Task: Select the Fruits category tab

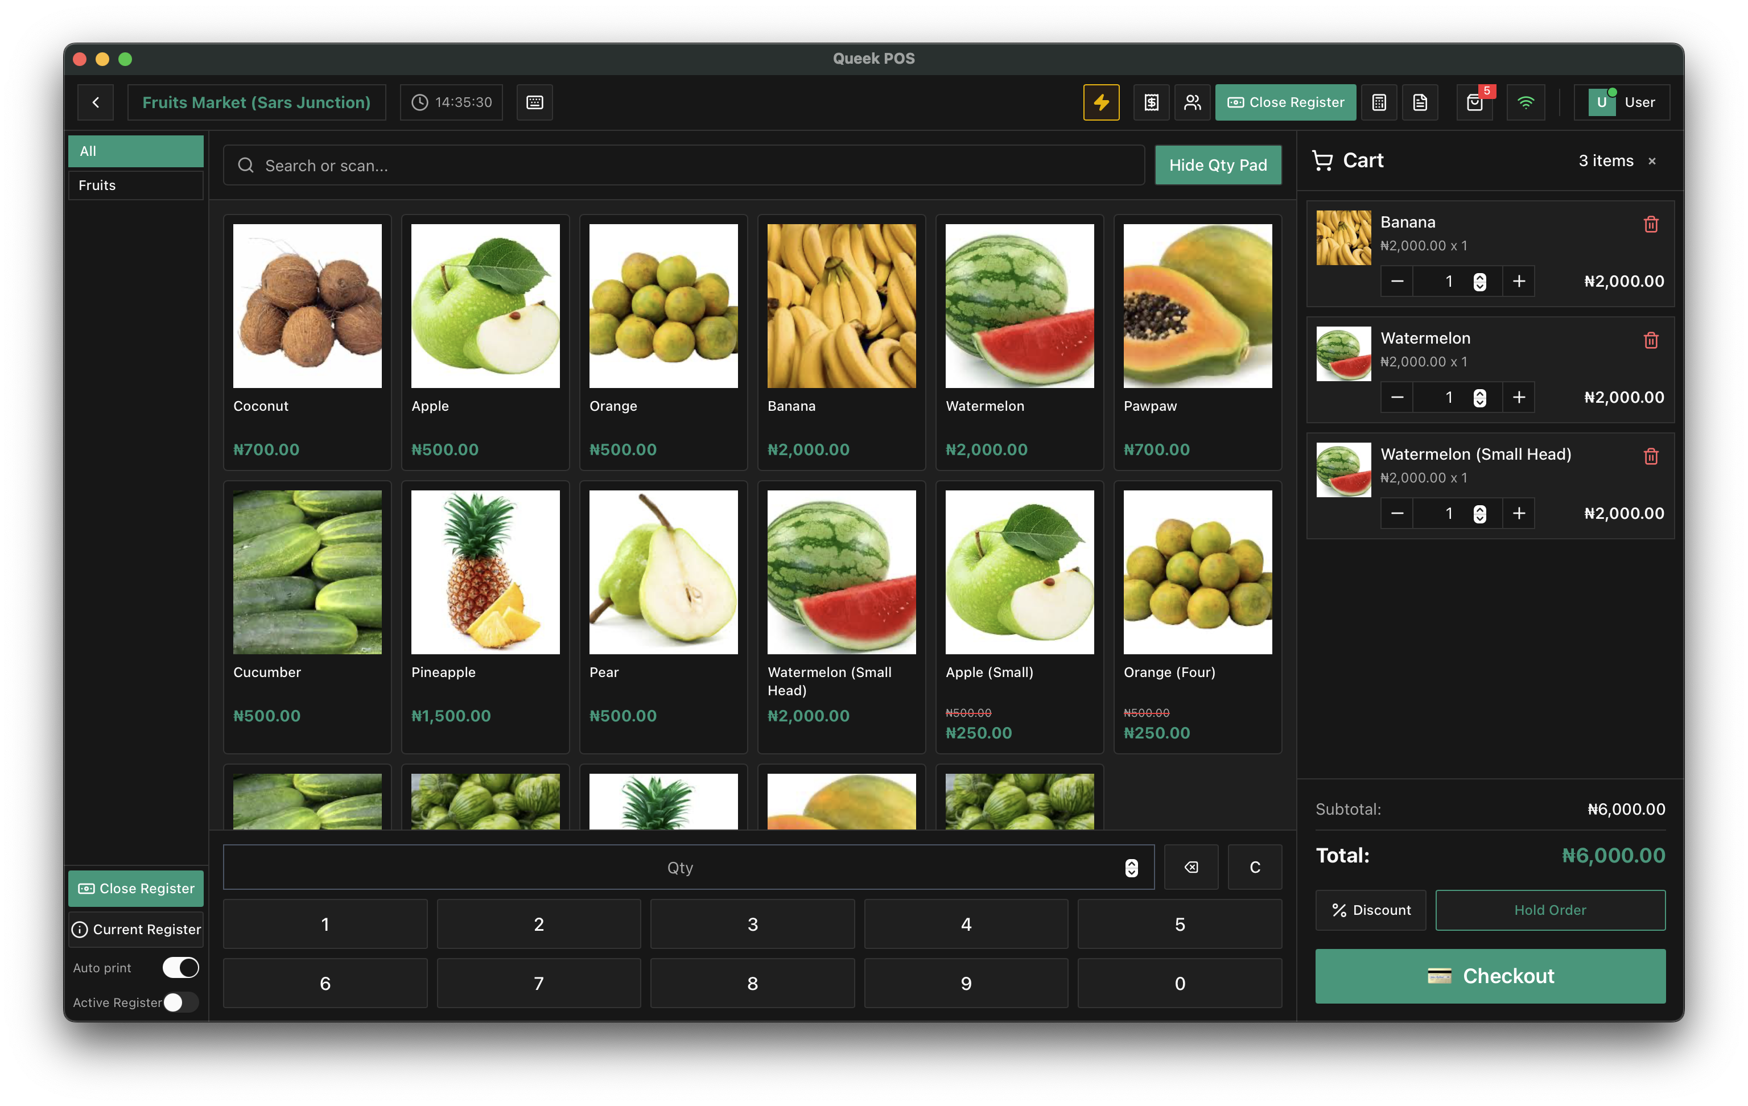Action: click(136, 185)
